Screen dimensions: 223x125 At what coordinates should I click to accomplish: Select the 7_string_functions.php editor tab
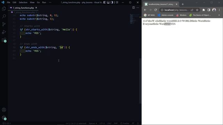[x=23, y=8]
